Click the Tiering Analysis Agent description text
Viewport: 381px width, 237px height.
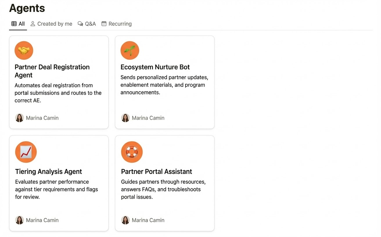click(56, 189)
